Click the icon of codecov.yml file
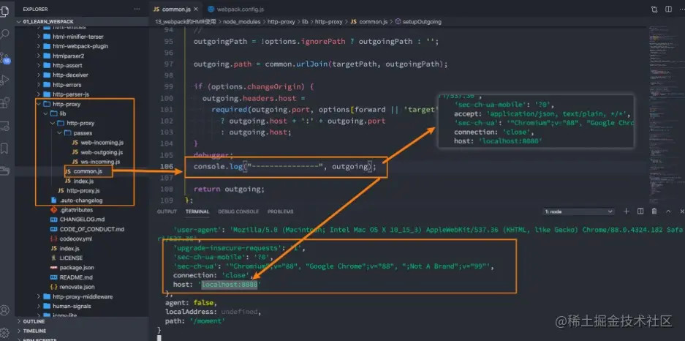Image resolution: width=685 pixels, height=341 pixels. (54, 239)
